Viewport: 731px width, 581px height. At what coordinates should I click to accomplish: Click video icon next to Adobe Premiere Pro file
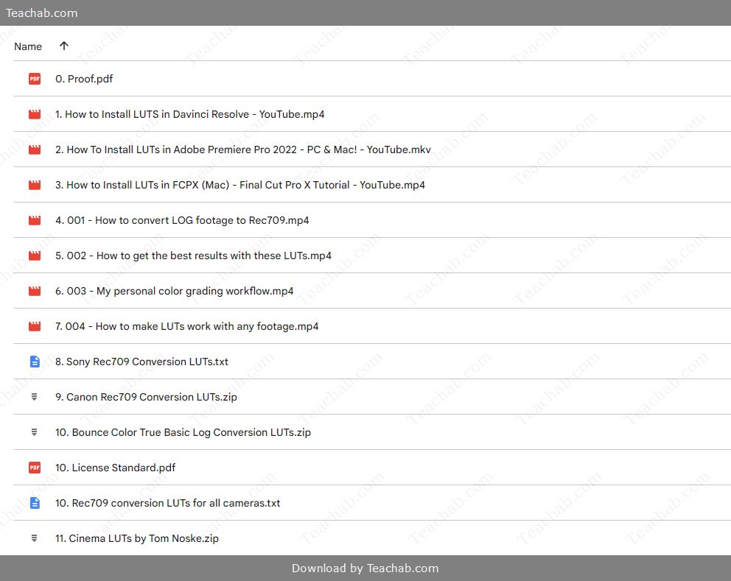[x=35, y=149]
